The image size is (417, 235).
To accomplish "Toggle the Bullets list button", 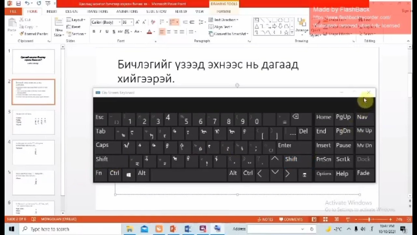I will click(x=163, y=22).
